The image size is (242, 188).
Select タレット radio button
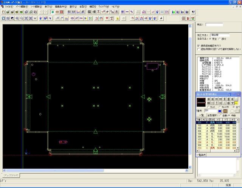coord(208,107)
